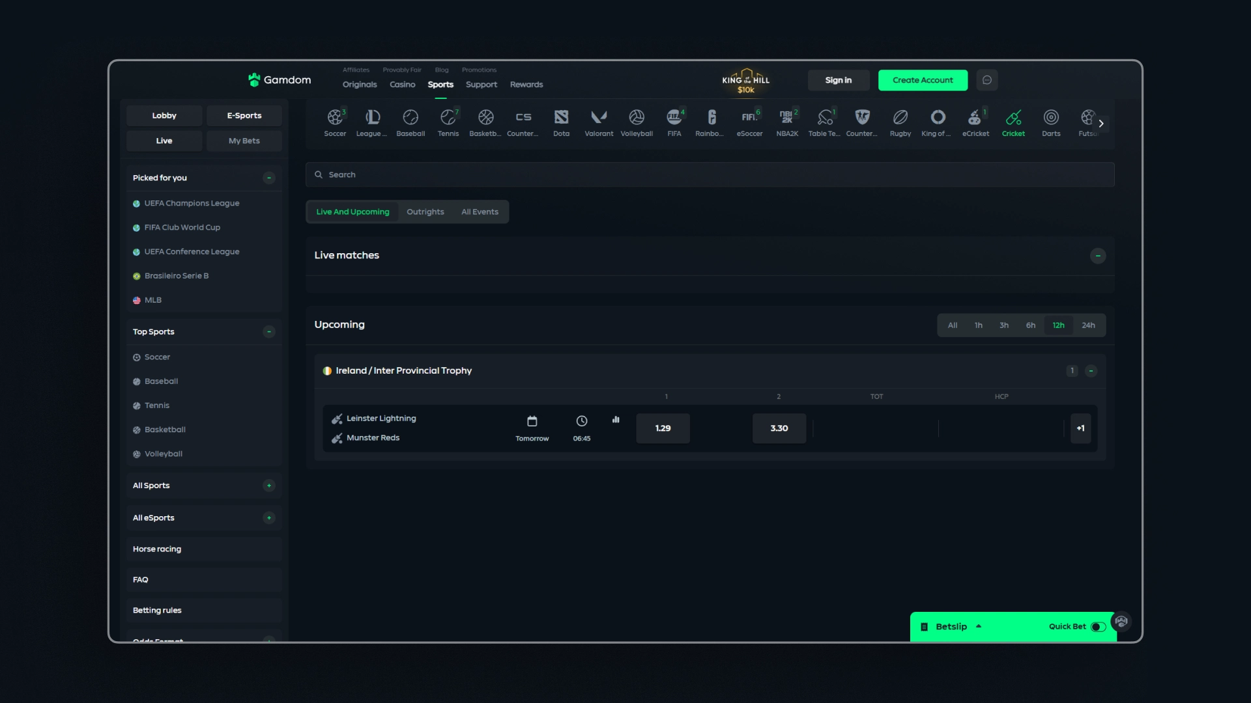Click the Create Account button

[x=923, y=80]
